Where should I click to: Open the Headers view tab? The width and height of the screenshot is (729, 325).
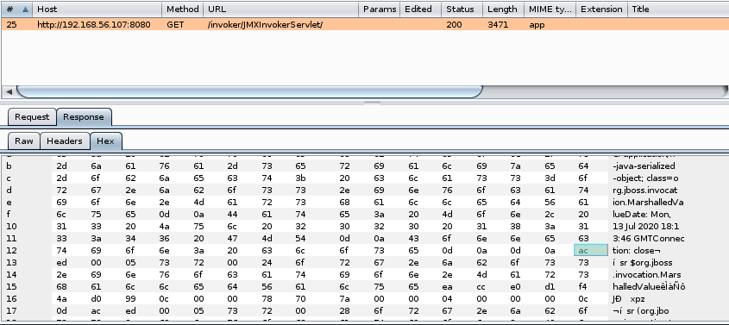[65, 141]
